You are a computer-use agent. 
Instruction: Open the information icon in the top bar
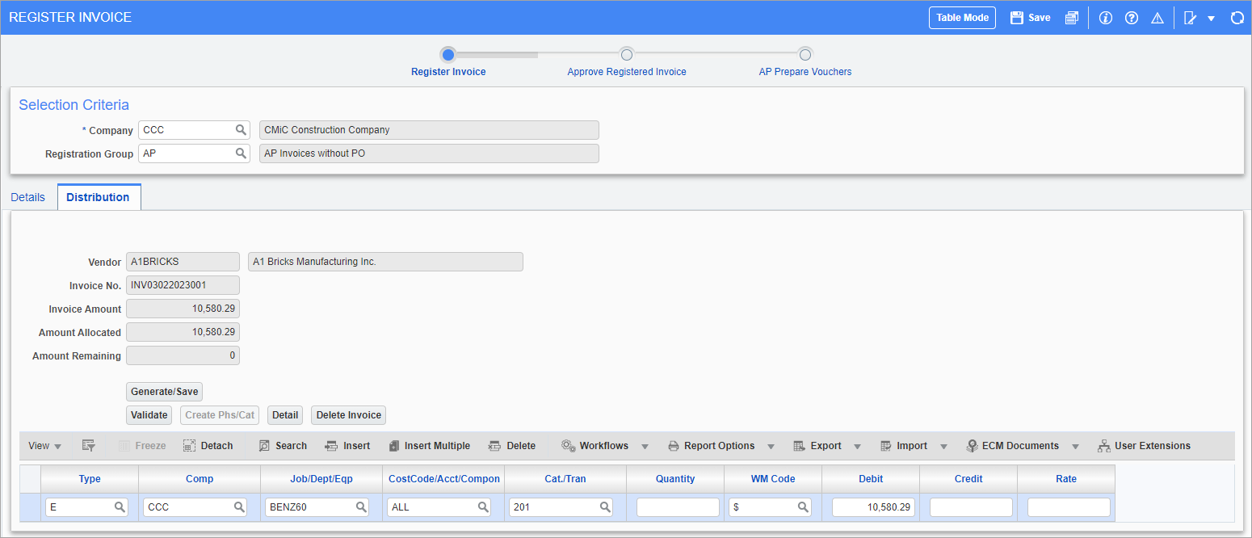(1105, 17)
